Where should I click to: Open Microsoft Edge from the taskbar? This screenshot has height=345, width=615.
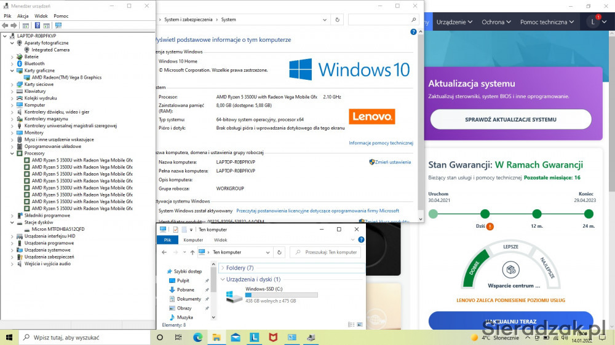click(198, 337)
